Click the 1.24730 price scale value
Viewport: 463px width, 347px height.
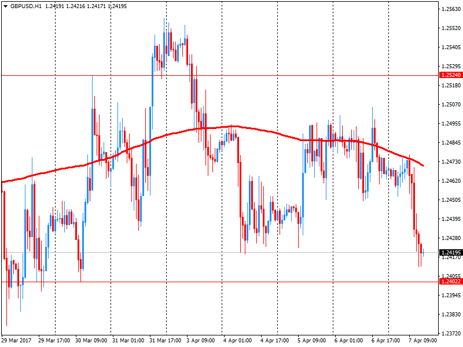(x=451, y=162)
